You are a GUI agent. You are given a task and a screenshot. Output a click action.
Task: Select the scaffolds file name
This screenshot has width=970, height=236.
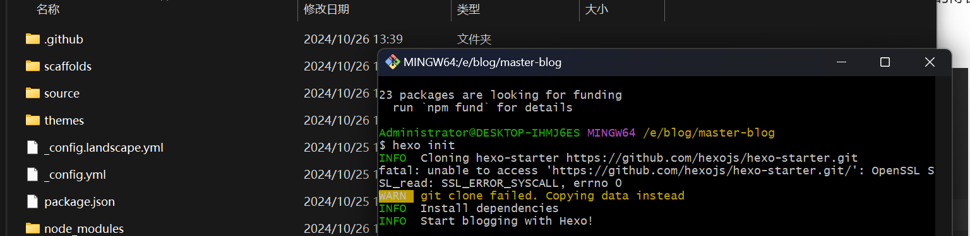point(68,66)
